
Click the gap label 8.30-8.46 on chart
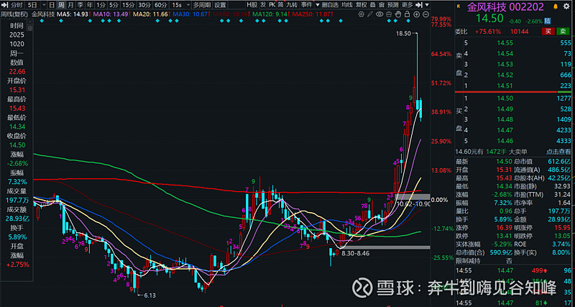[x=356, y=253]
